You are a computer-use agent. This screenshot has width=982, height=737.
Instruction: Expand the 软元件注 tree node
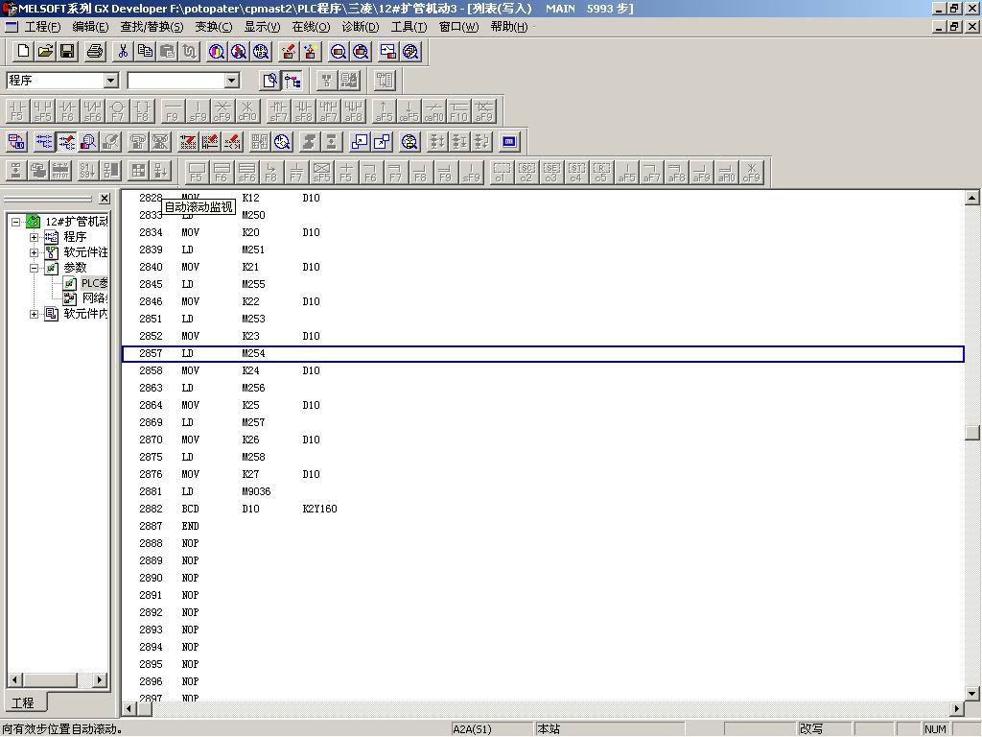click(x=34, y=252)
